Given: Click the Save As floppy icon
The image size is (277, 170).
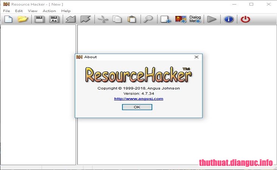Looking at the screenshot, I should [54, 19].
